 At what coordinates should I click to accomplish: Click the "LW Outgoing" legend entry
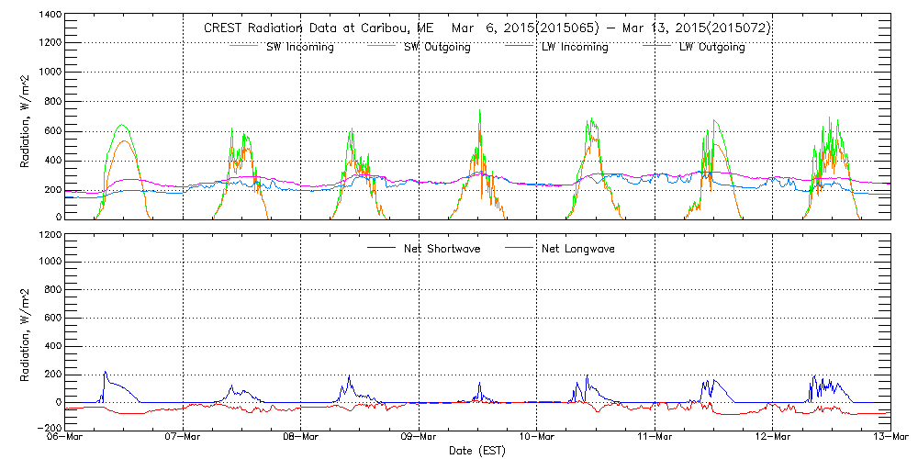tap(711, 48)
